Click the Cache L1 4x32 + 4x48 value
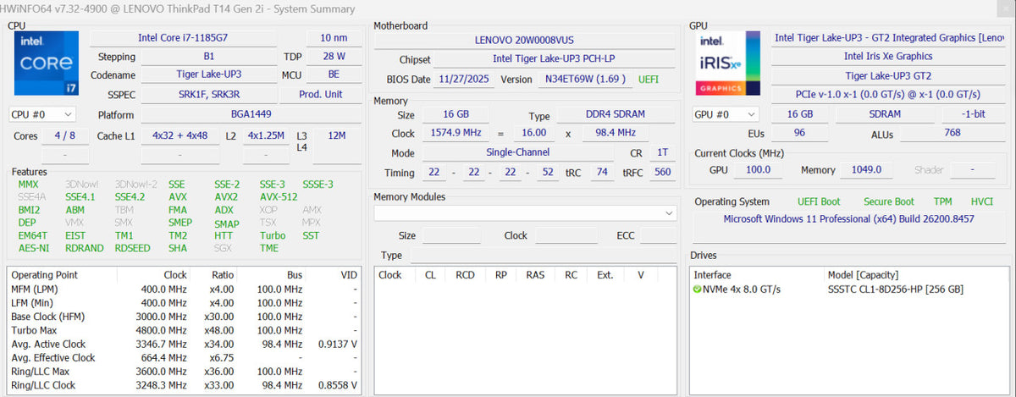 pyautogui.click(x=180, y=136)
